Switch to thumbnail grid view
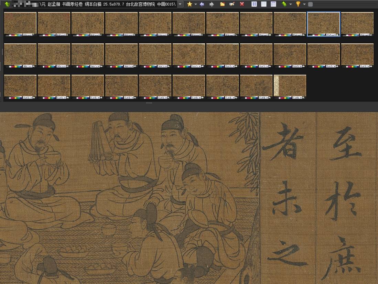The image size is (378, 284). [x=254, y=4]
